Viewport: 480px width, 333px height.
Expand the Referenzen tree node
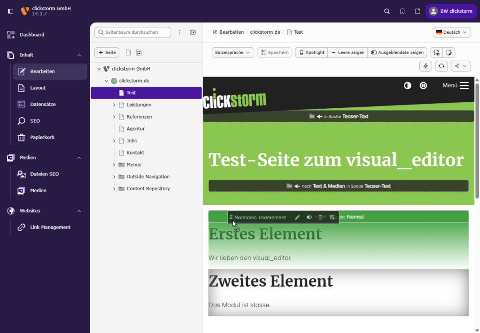tap(114, 116)
